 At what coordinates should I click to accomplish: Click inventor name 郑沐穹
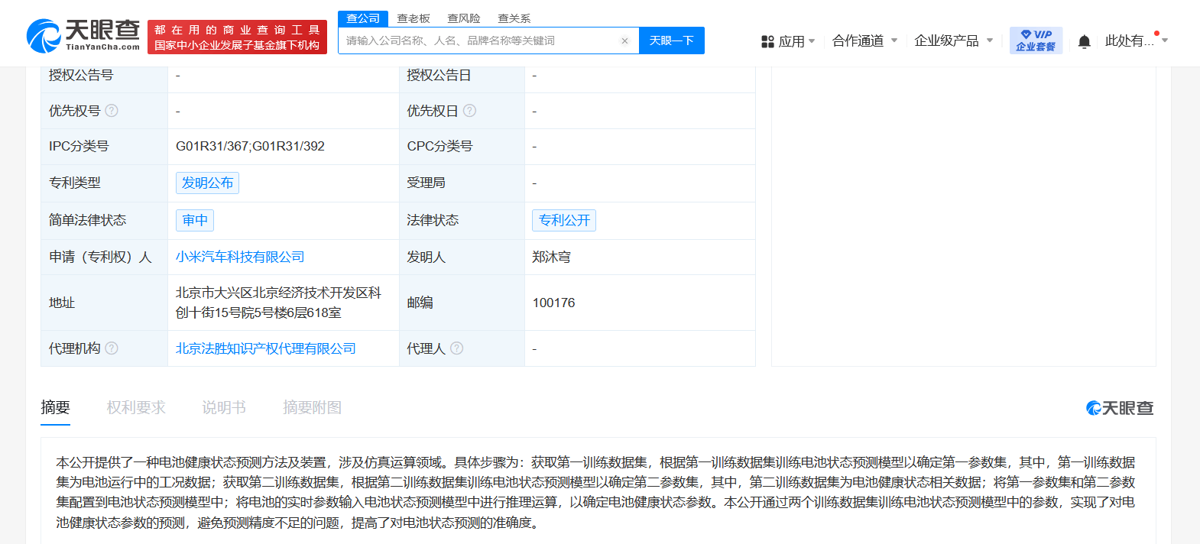point(552,257)
